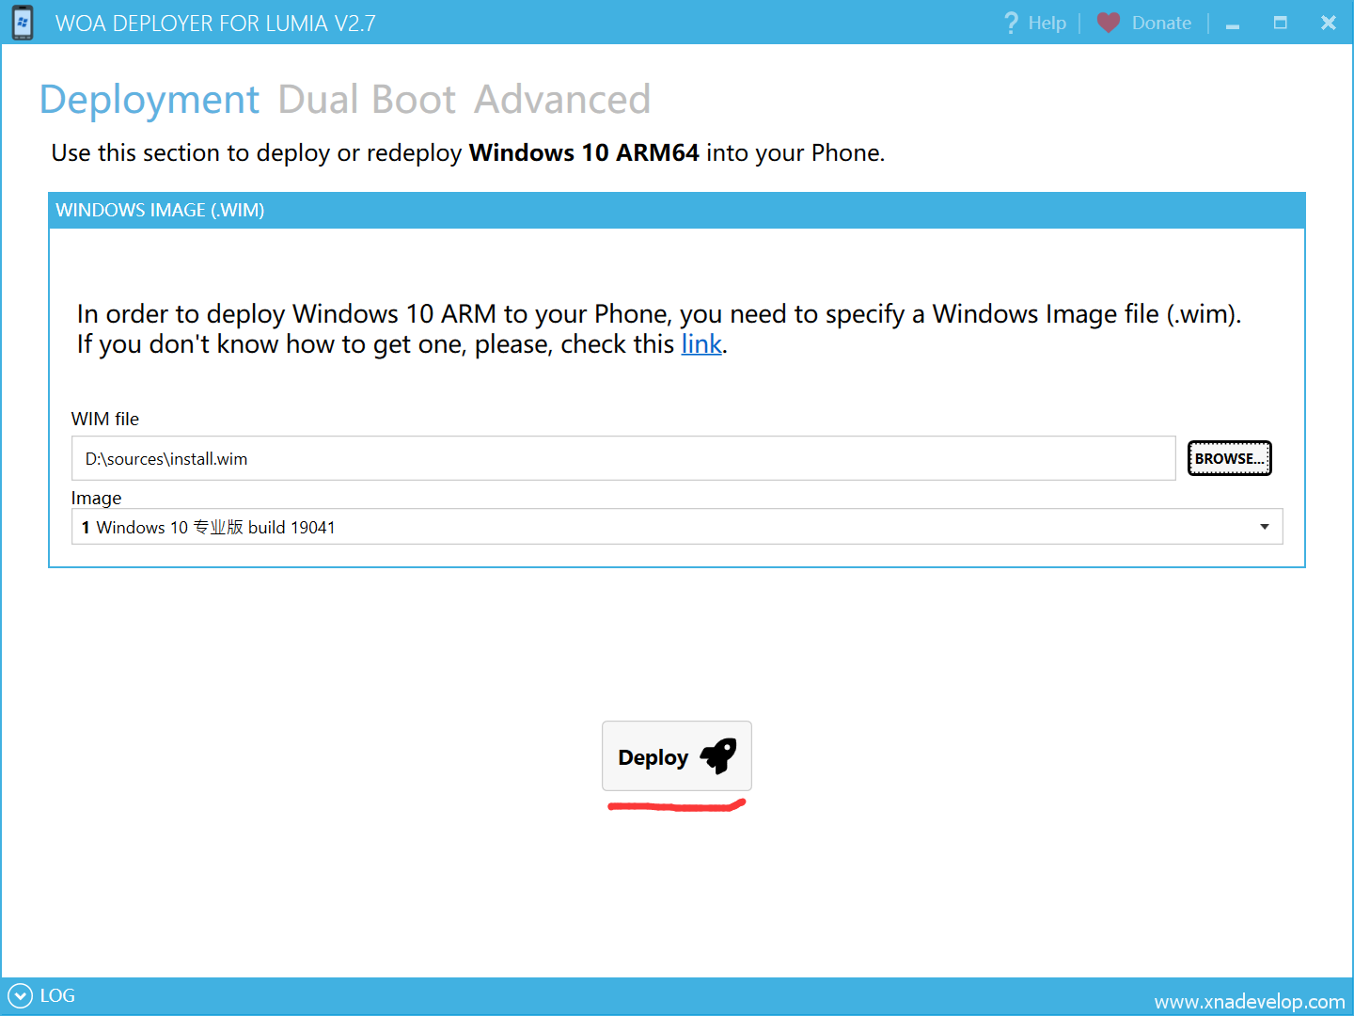Click the circled chevron icon beside LOG

coord(20,995)
